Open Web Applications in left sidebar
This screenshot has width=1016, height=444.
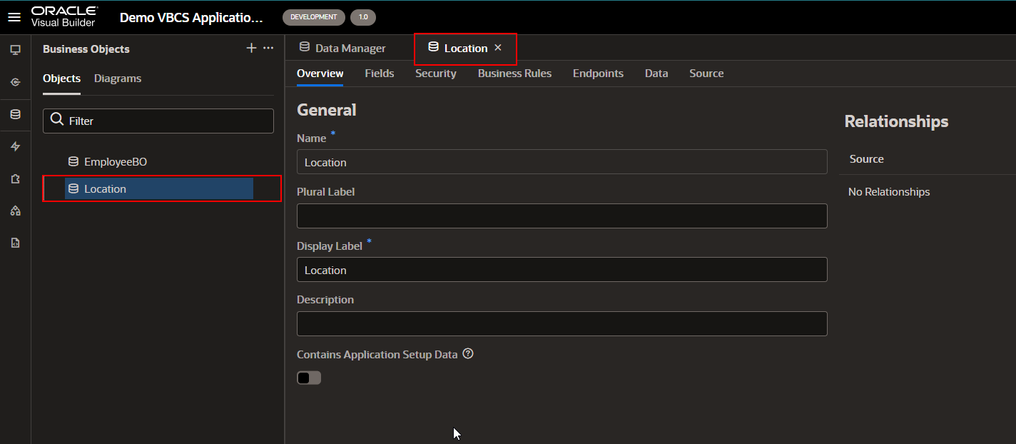coord(15,50)
